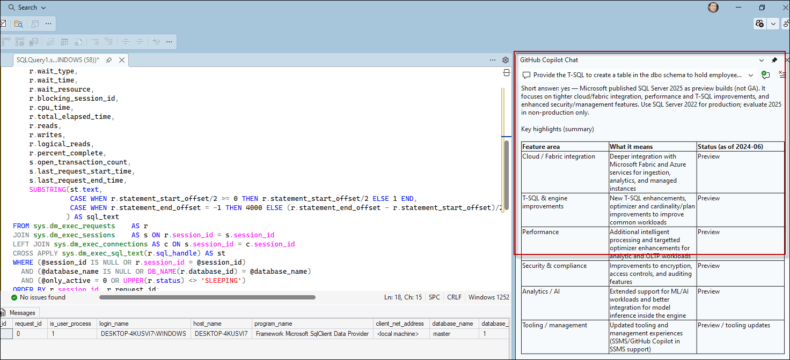The image size is (790, 360).
Task: Open the GitHub Copilot Chat panel chevron
Action: [x=761, y=60]
